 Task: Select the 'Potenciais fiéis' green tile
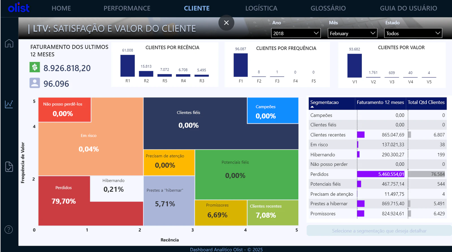pos(247,174)
